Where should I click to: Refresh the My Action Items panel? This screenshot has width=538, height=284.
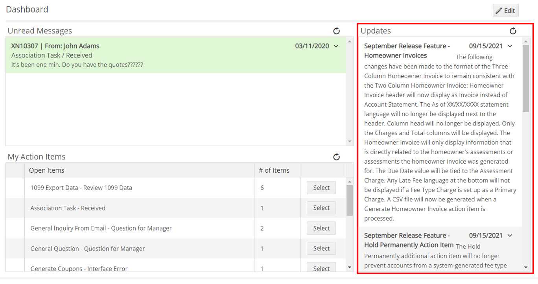[x=336, y=157]
